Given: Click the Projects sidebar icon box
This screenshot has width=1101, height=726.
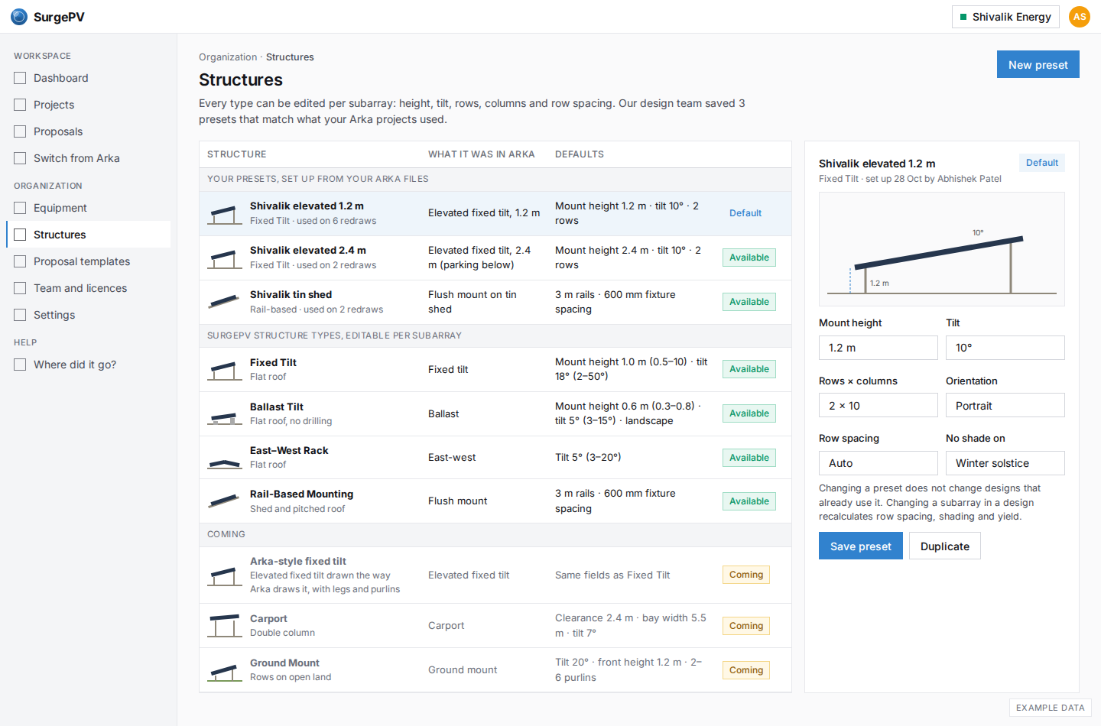Looking at the screenshot, I should (x=20, y=105).
